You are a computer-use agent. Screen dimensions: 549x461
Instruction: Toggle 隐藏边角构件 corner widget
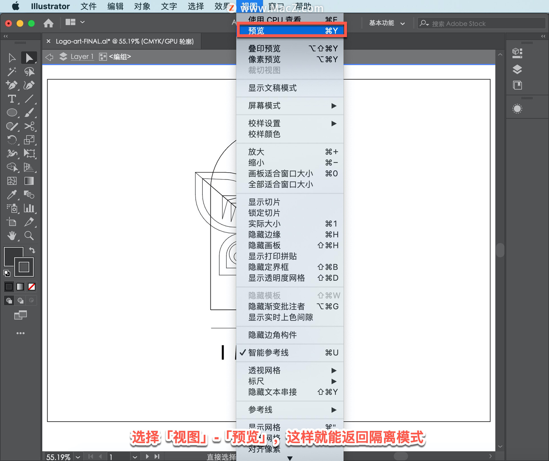point(290,335)
